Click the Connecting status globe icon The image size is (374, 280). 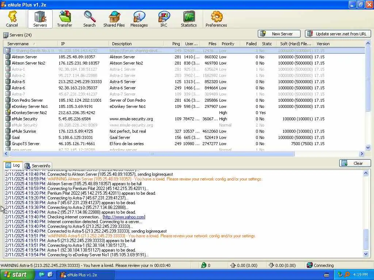[x=310, y=265]
